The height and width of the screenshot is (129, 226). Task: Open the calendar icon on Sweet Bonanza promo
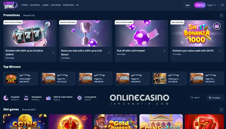[x=217, y=26]
